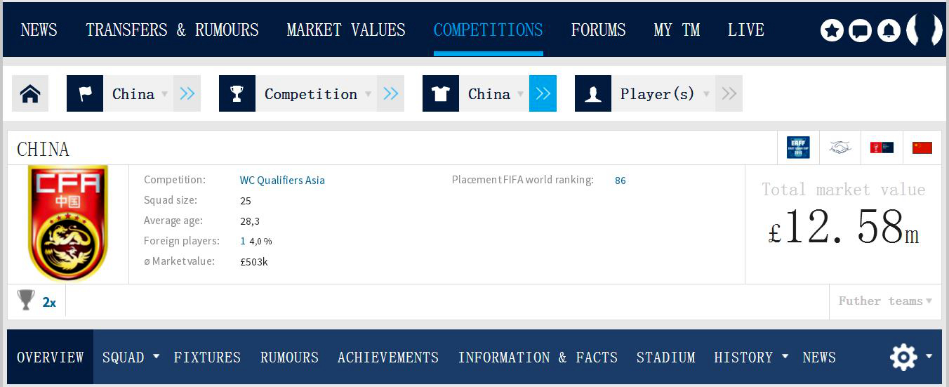Open the handshake friendlies icon

[839, 147]
